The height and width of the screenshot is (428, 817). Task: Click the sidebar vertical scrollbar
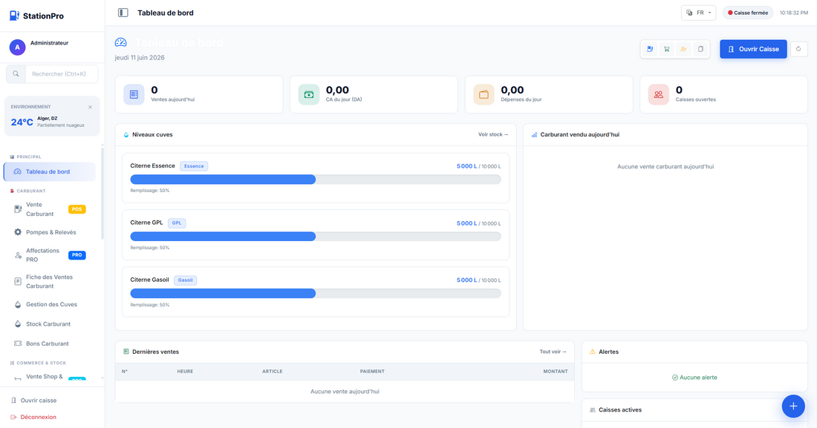coord(102,193)
